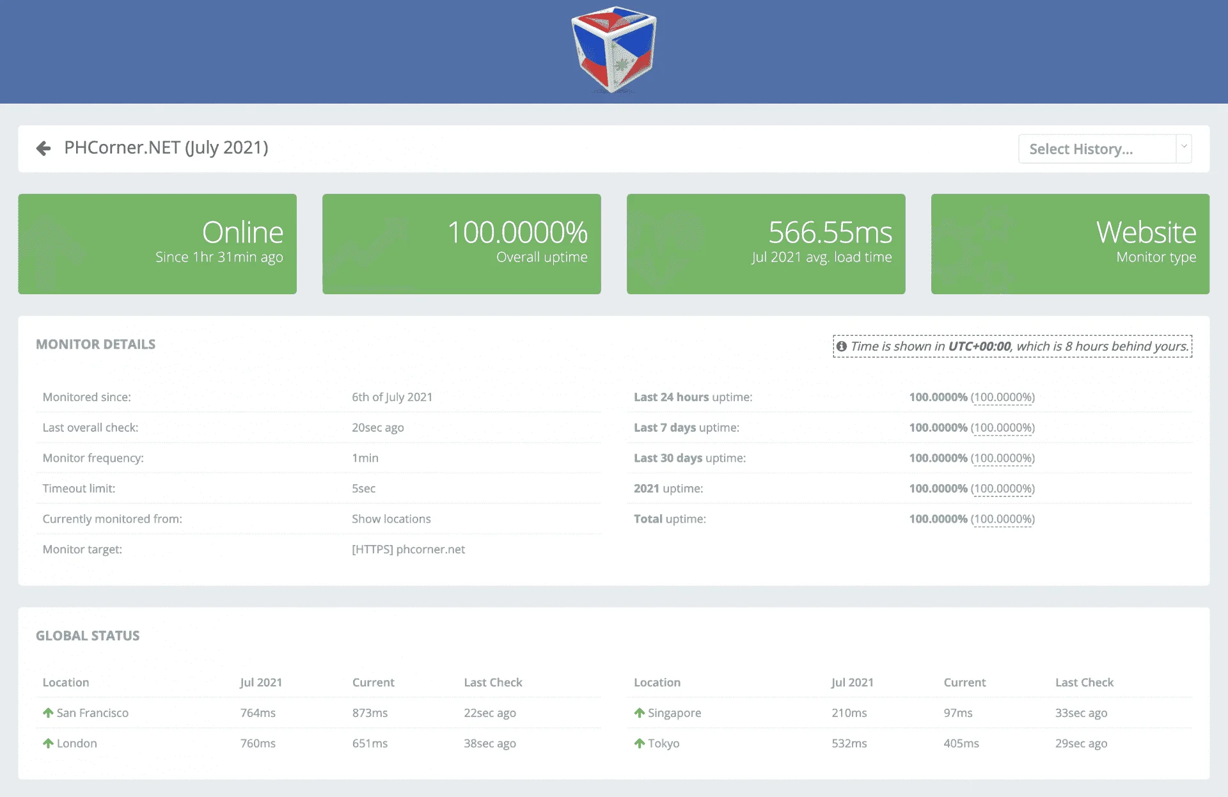Click Singapore's 210ms Jul 2021 value
This screenshot has height=797, width=1228.
(849, 713)
